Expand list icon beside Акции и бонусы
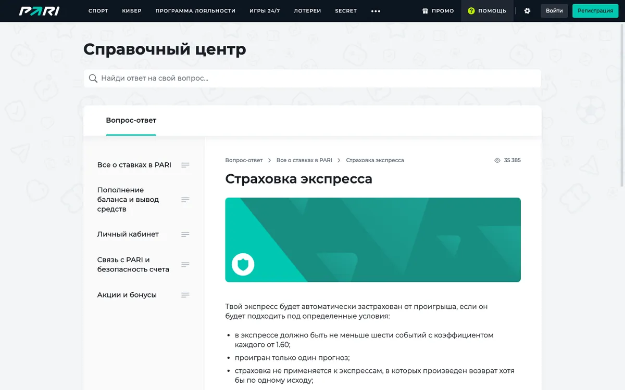The height and width of the screenshot is (390, 625). [x=185, y=295]
